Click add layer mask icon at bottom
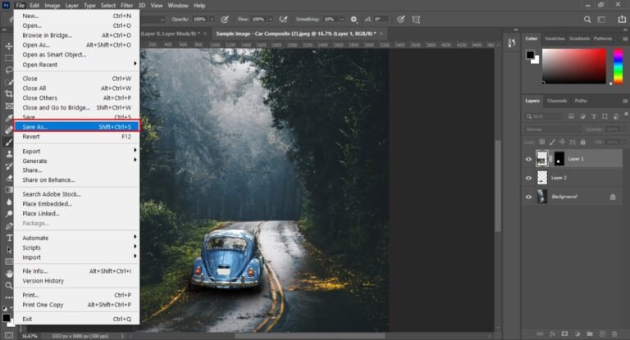630x340 pixels. [564, 333]
